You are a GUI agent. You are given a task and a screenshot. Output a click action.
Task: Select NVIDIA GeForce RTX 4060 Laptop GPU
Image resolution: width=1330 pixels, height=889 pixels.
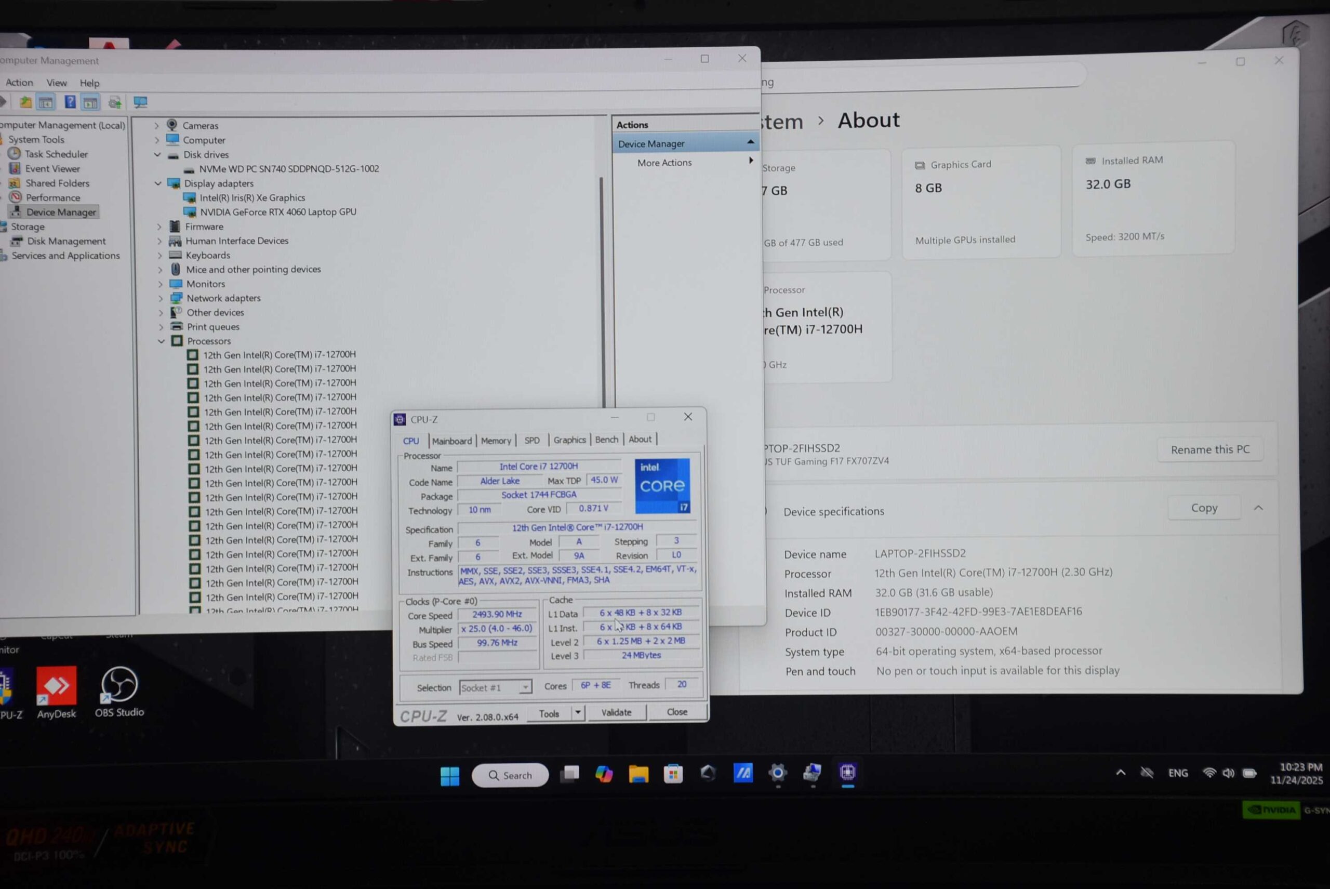point(278,212)
